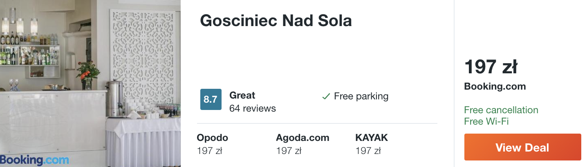Viewport: 587px width, 167px height.
Task: Click the Booking.com logo on the photo
Action: 35,160
